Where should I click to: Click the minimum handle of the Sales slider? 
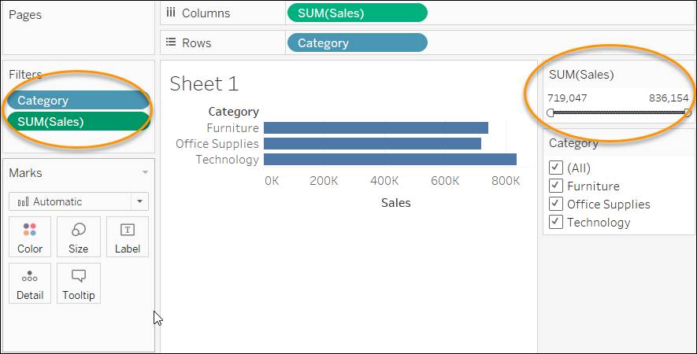point(551,112)
